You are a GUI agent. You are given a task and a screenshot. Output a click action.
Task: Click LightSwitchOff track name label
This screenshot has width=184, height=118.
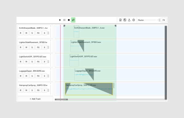click(x=33, y=57)
